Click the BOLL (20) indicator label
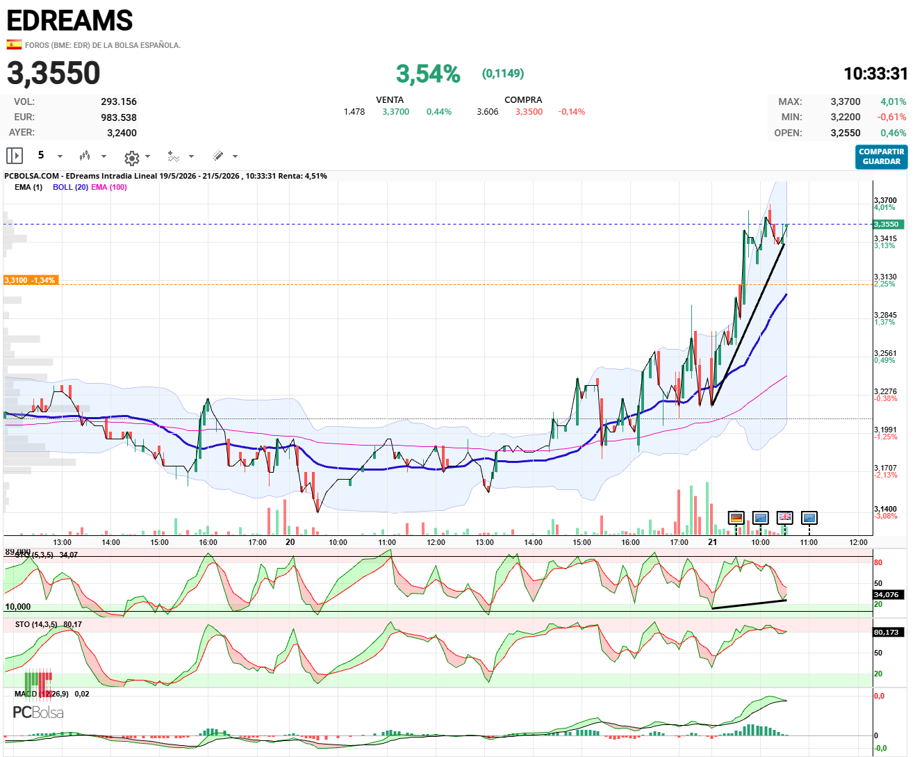Image resolution: width=915 pixels, height=757 pixels. (x=70, y=187)
